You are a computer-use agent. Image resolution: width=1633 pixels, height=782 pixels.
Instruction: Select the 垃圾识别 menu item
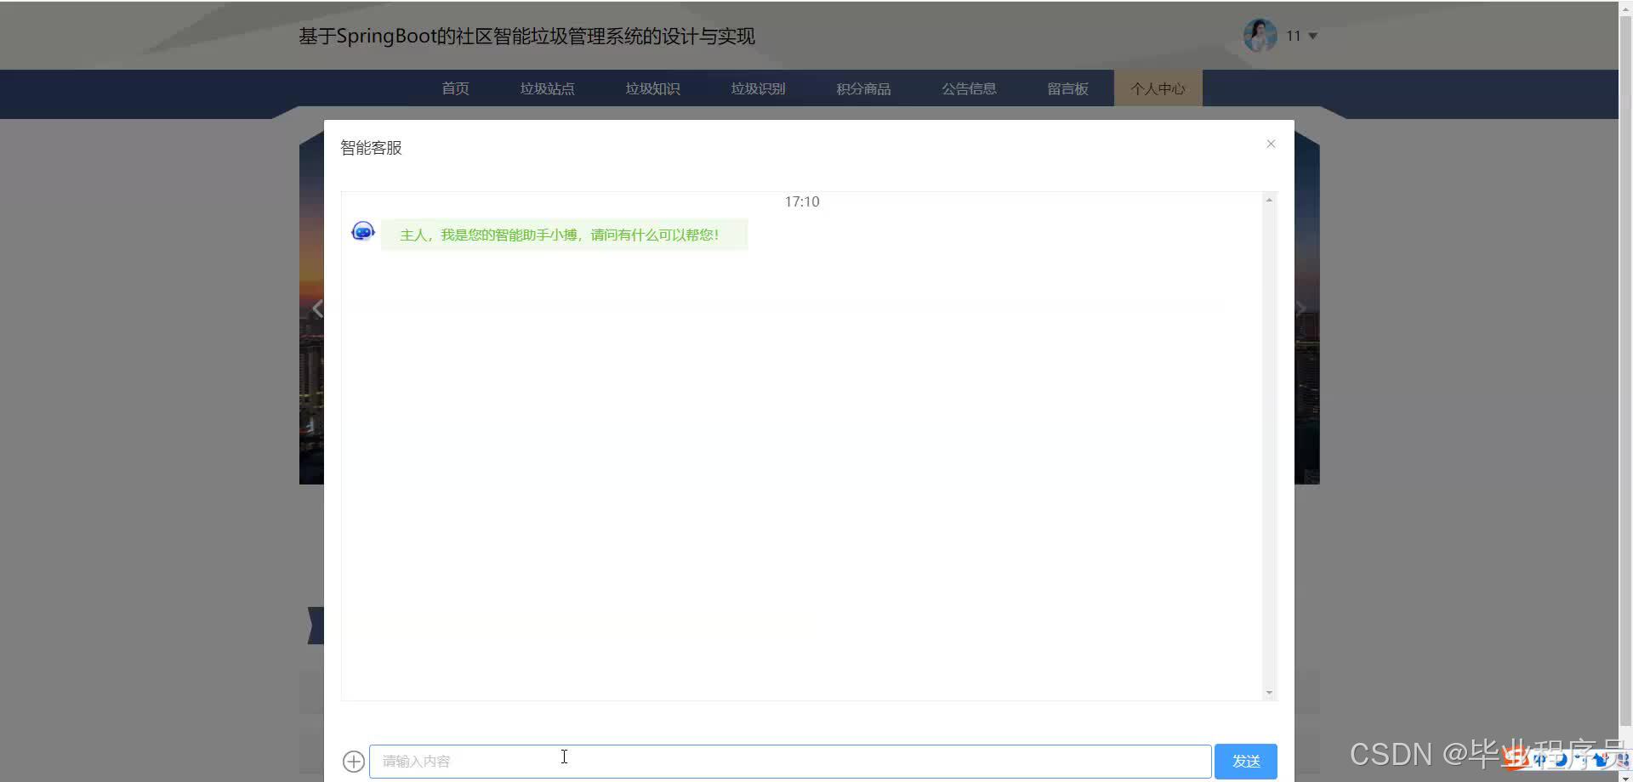tap(758, 88)
